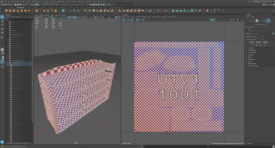Click the All button in UV Toolkit
This screenshot has height=148, width=275.
click(252, 42)
